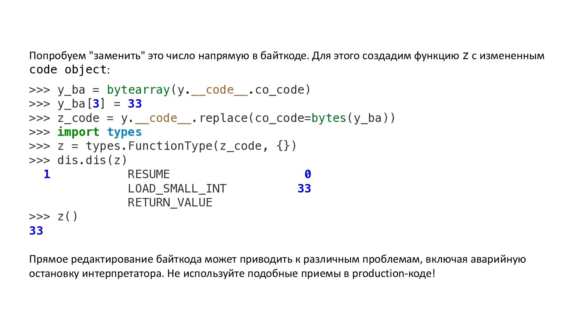Screen dimensions: 583x328
Task: Click the line starting 'z_code = y.__code__.replace'
Action: [x=212, y=118]
